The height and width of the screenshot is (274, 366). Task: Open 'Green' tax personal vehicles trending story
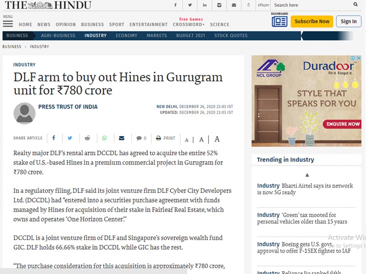pyautogui.click(x=302, y=218)
